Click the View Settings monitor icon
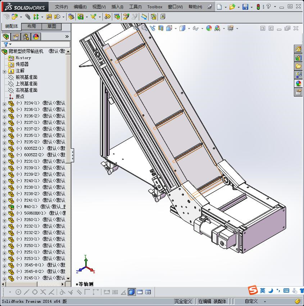 click(x=231, y=28)
